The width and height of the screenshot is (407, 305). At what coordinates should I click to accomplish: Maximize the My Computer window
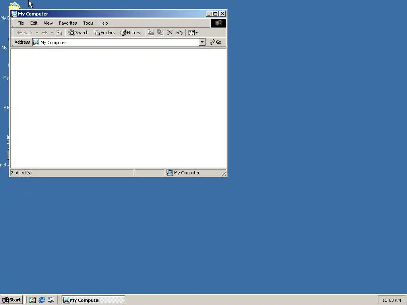[215, 14]
